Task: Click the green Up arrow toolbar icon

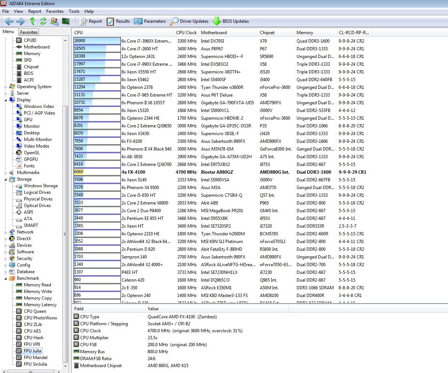Action: pos(32,21)
